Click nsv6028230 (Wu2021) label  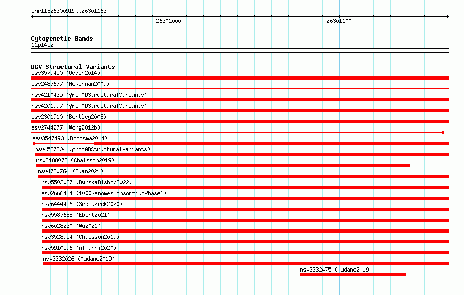[x=71, y=226]
